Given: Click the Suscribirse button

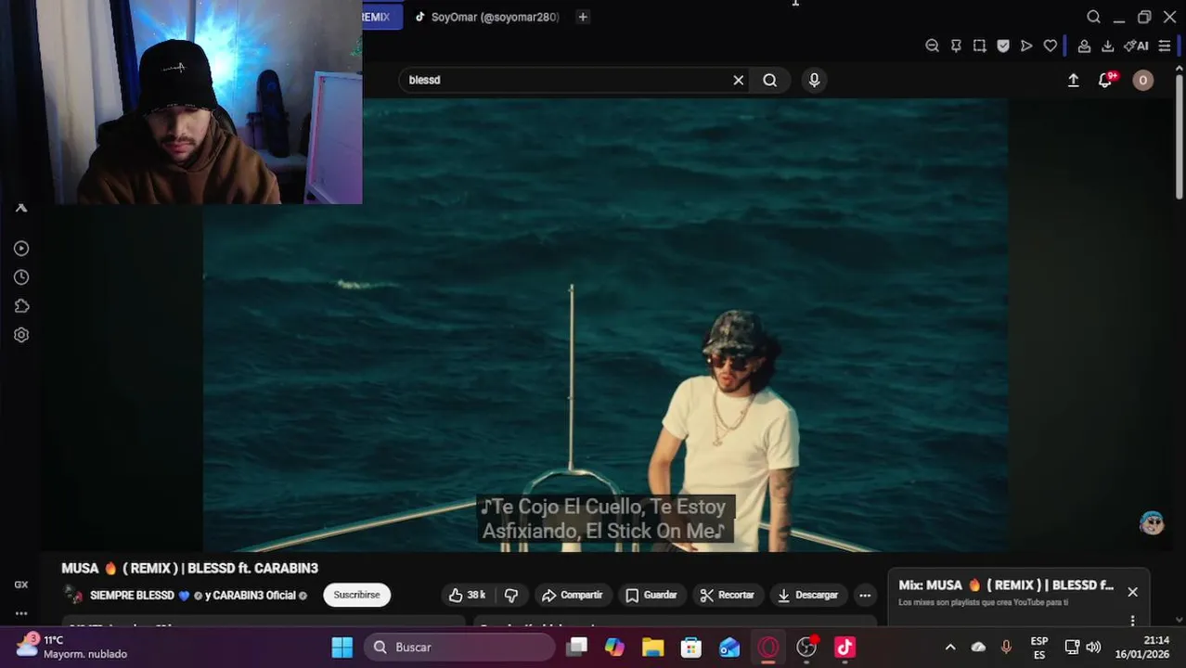Looking at the screenshot, I should pyautogui.click(x=357, y=595).
